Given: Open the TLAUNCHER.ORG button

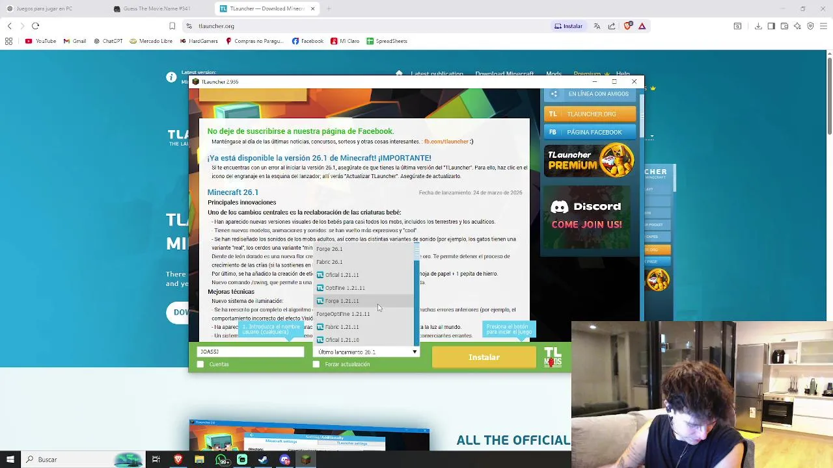Looking at the screenshot, I should point(590,114).
